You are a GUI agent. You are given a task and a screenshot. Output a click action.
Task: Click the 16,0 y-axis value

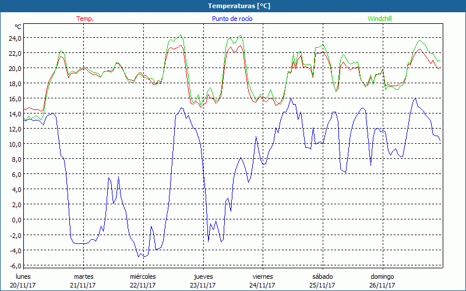pos(14,98)
